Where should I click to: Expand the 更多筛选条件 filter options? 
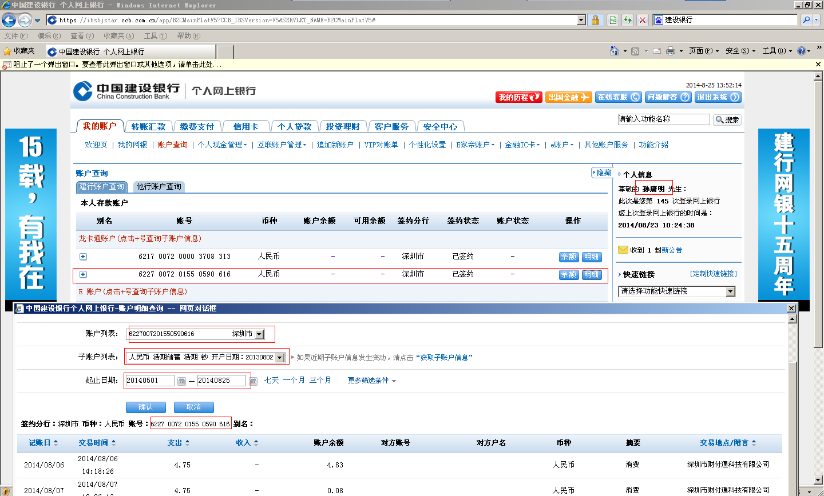pyautogui.click(x=371, y=381)
